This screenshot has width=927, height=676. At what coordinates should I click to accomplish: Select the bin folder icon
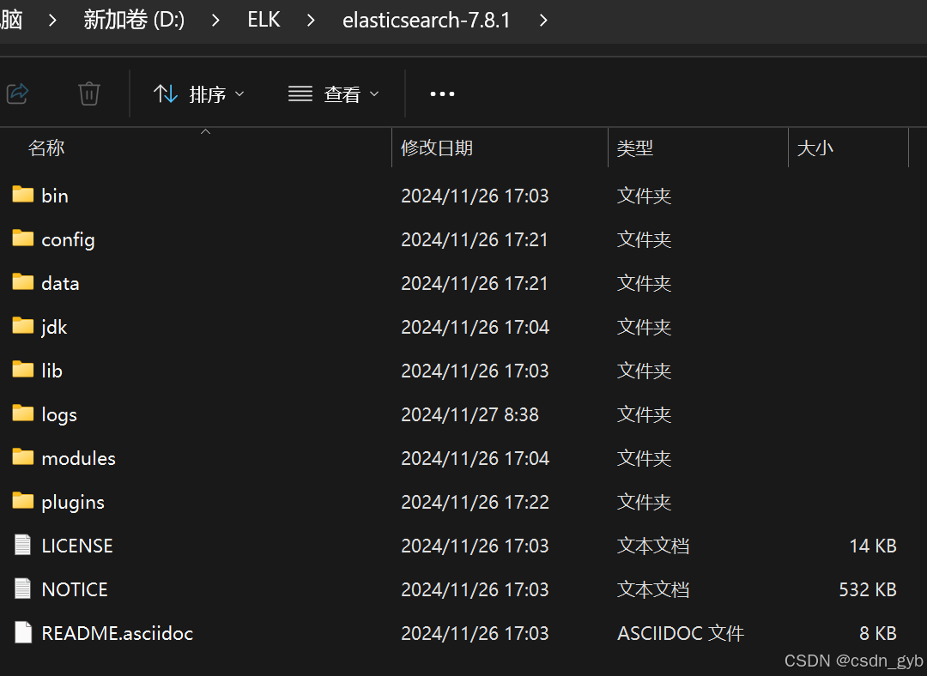point(23,194)
